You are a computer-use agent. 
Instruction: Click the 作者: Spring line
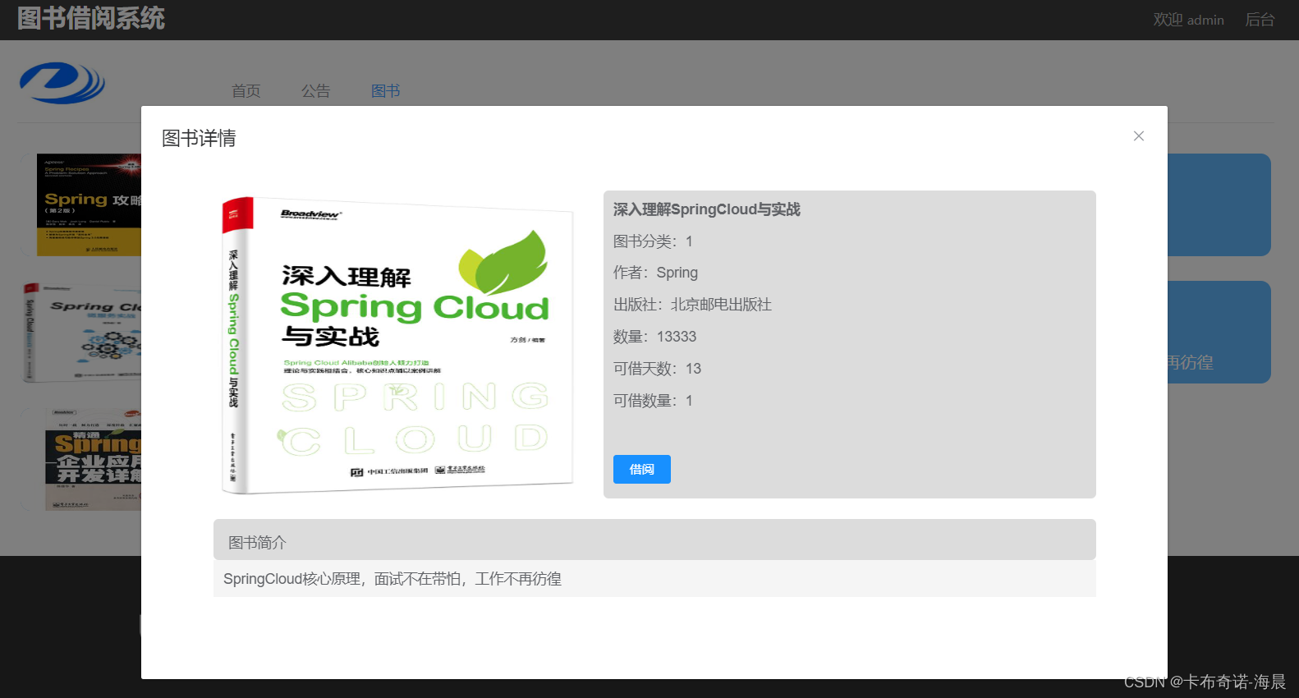[x=655, y=273]
